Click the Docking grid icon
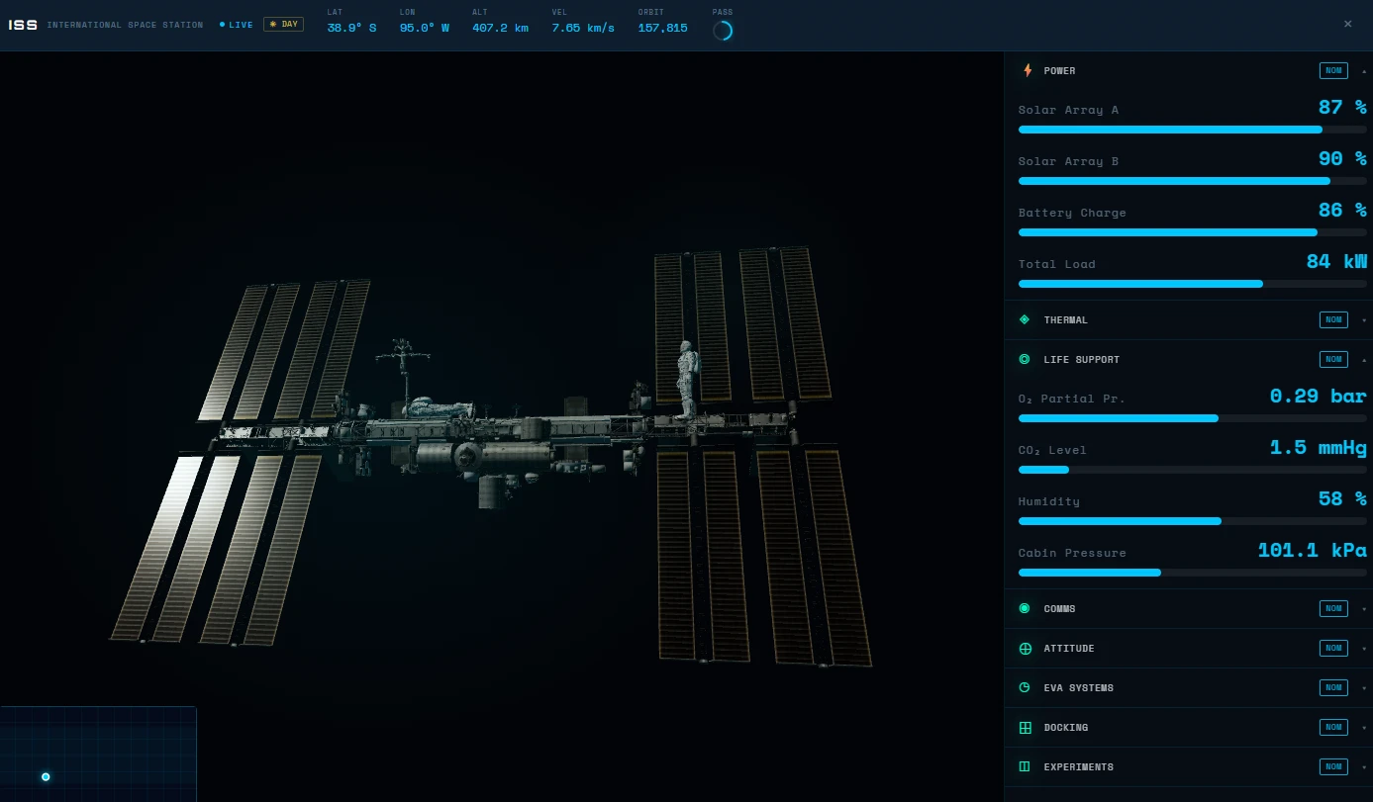 [1025, 727]
